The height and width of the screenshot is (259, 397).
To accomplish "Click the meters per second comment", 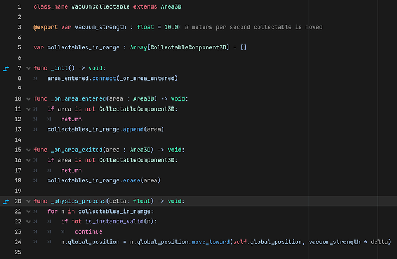I will [x=254, y=27].
